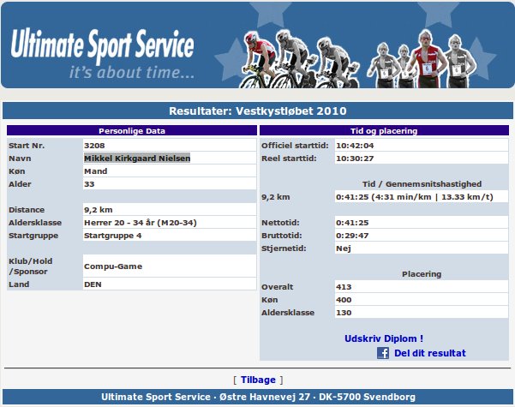Click the Overalt placement 413

[344, 287]
